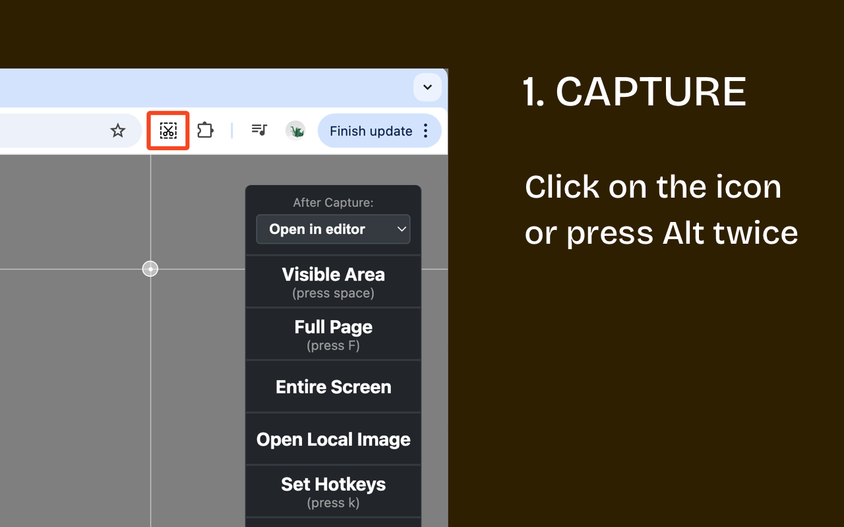This screenshot has height=527, width=844.
Task: Click the scissors icon inside the red highlight
Action: [168, 130]
